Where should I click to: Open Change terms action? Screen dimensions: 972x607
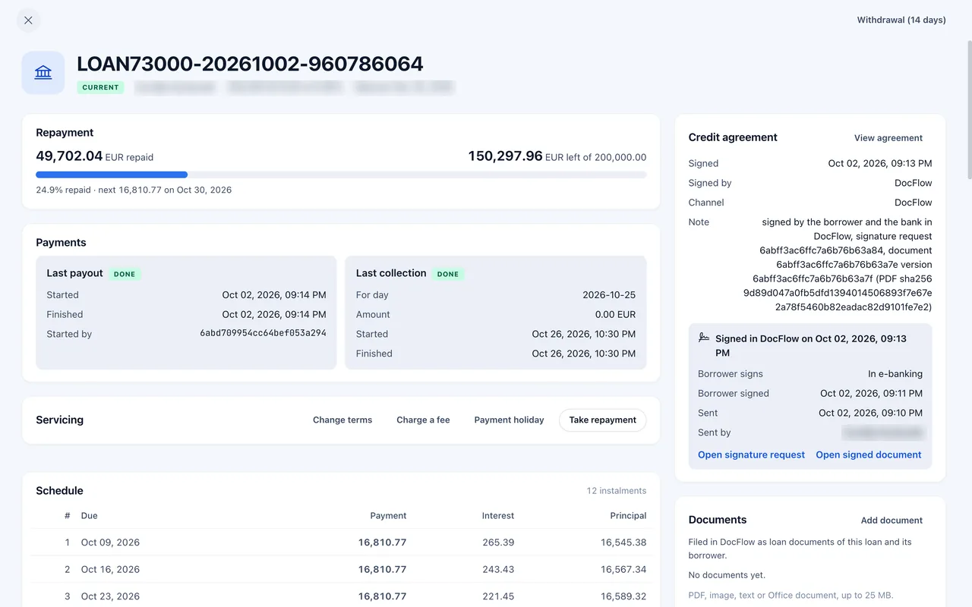342,420
